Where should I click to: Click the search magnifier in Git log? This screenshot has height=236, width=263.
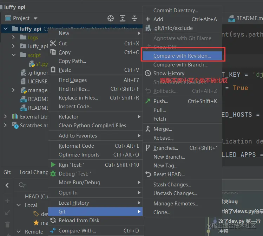pyautogui.click(x=22, y=185)
